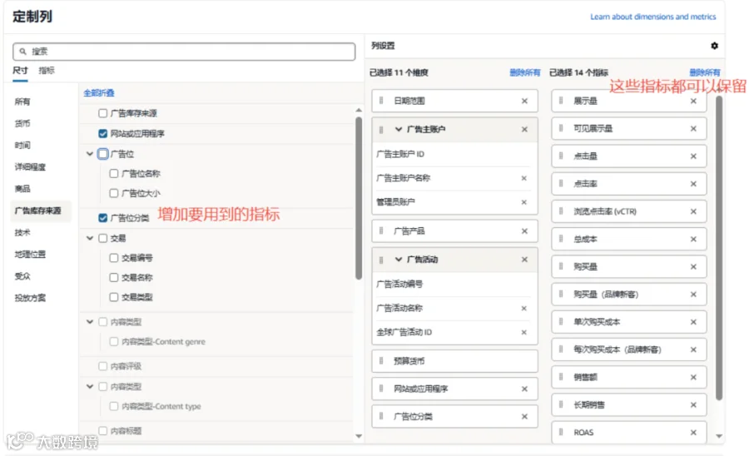Screen dimensions: 749x456
Task: Check the 广告位 parent checkbox
Action: [102, 154]
